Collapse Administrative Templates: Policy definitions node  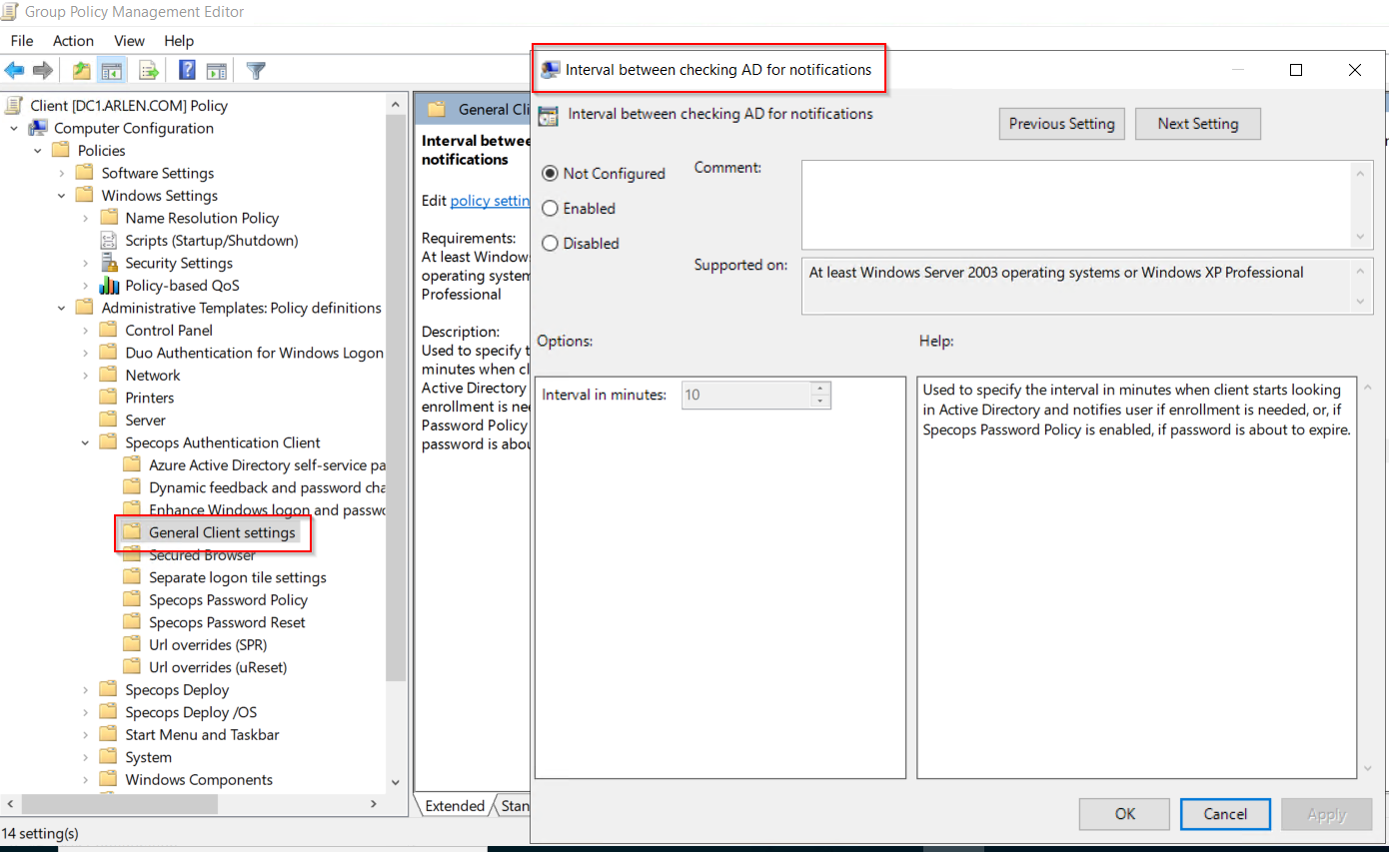[x=62, y=308]
